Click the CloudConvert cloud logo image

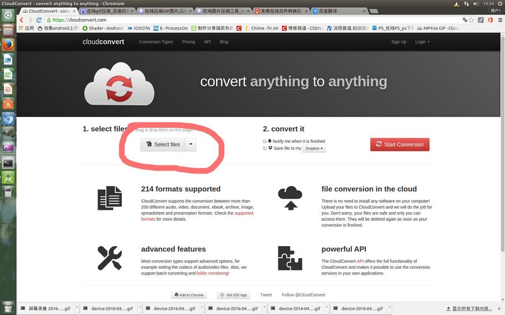click(x=119, y=84)
